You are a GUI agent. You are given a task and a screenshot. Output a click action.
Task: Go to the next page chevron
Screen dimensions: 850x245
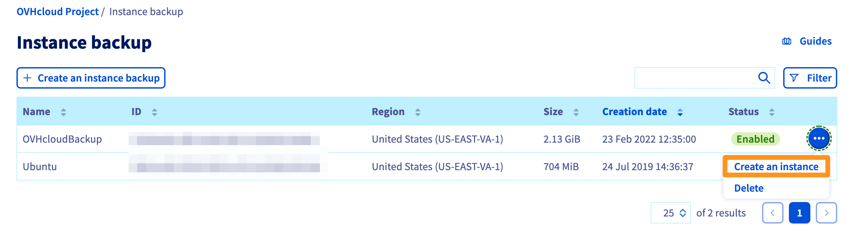pos(826,213)
